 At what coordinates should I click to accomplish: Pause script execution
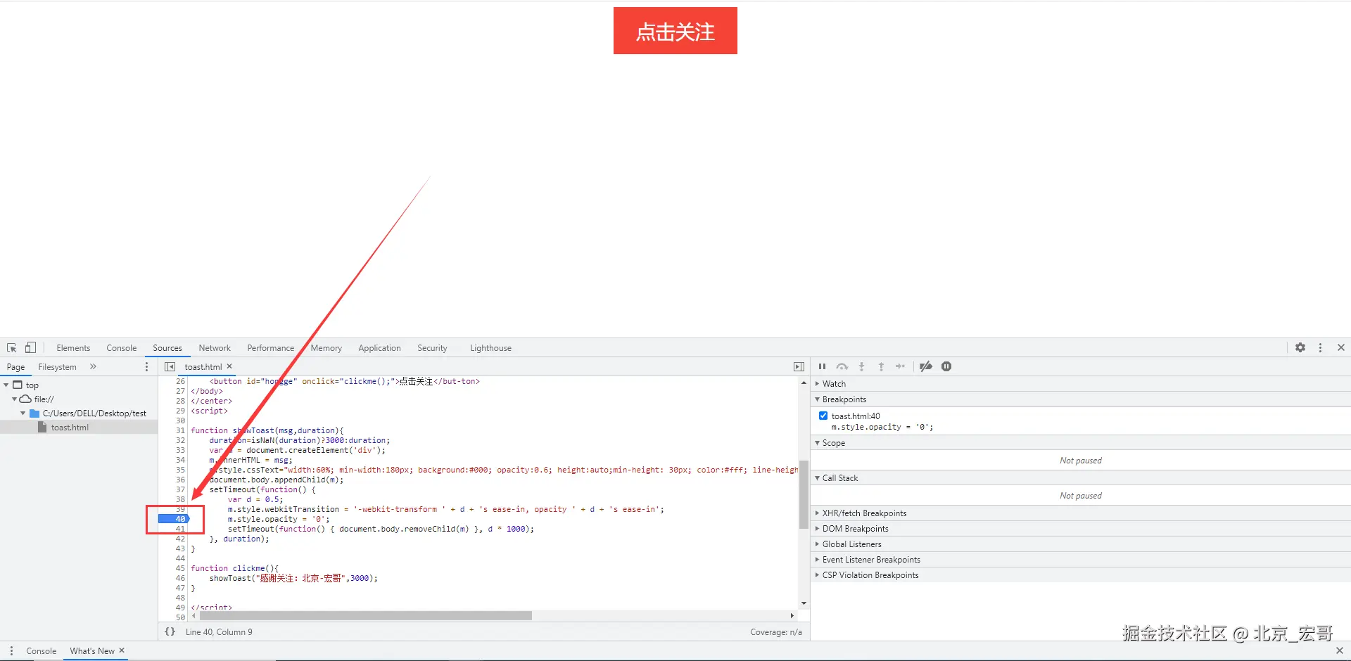[x=822, y=366]
